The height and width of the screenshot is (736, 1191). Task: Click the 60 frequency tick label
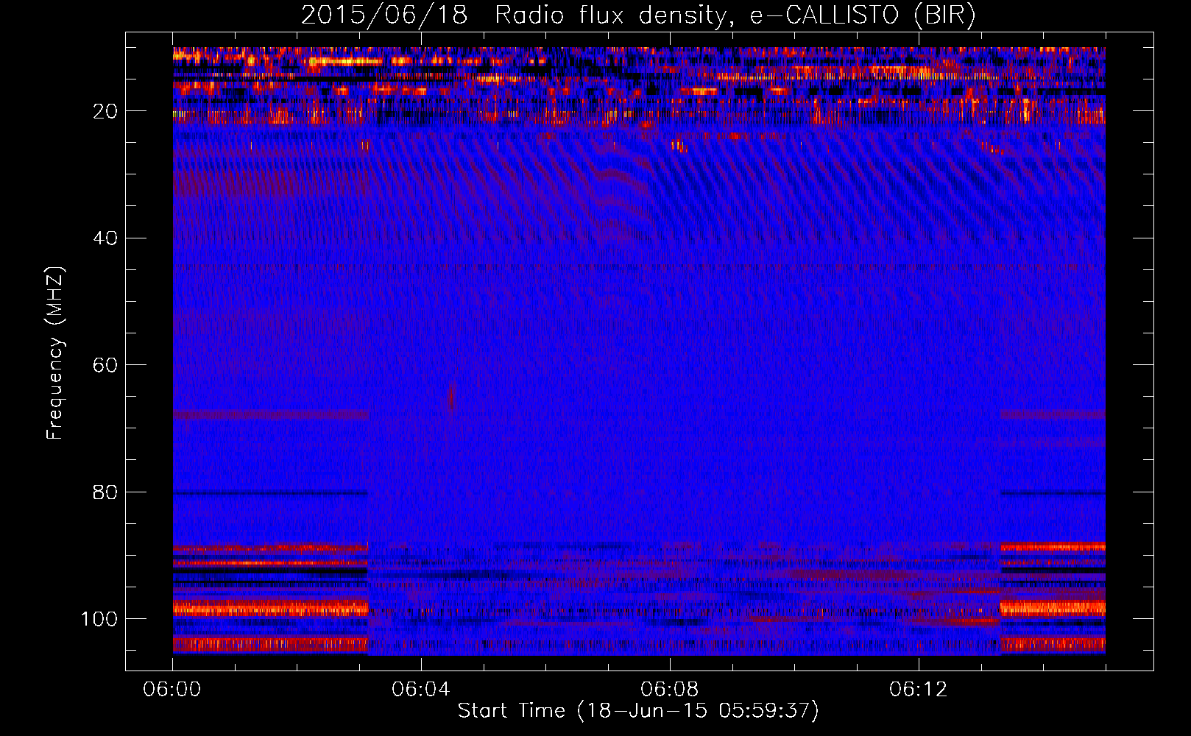point(105,365)
